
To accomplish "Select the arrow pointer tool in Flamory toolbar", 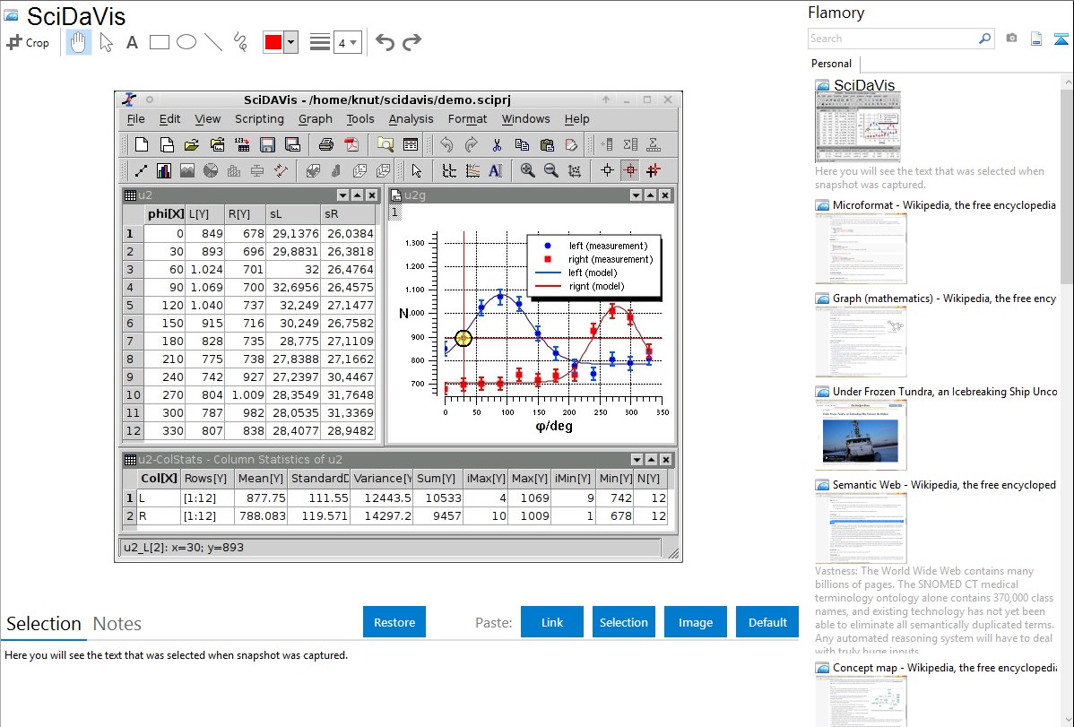I will click(x=106, y=42).
